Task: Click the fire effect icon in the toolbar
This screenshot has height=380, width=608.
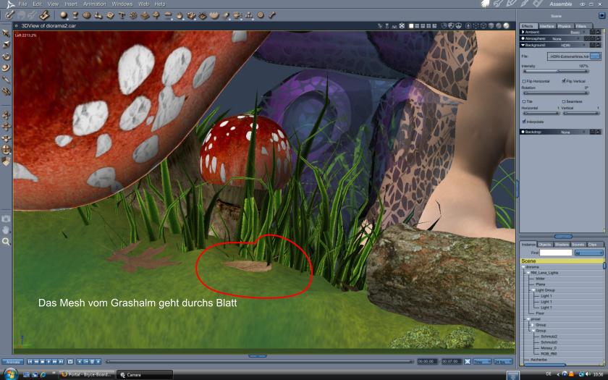Action: [x=180, y=15]
